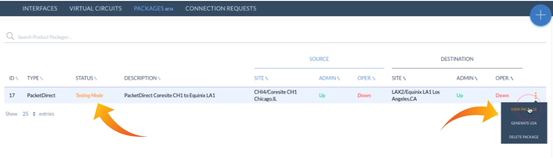This screenshot has width=553, height=158.
Task: Sort by Source Admin column
Action: point(329,78)
